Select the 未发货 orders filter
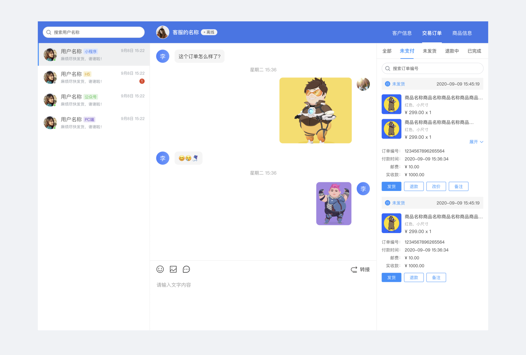 tap(430, 51)
